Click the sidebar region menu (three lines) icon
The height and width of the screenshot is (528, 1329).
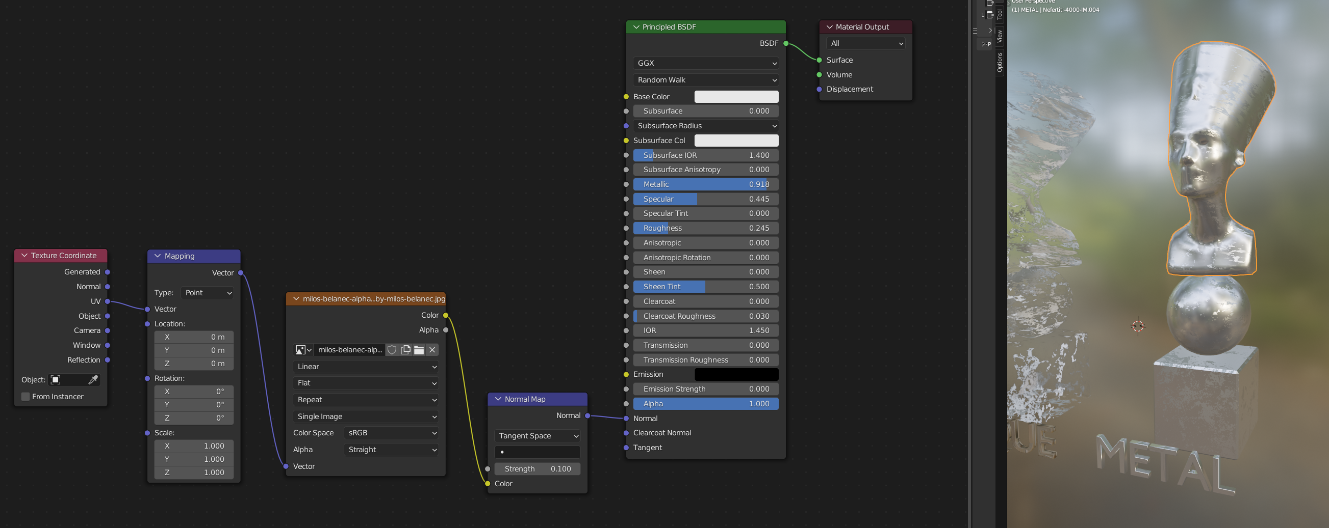(x=975, y=31)
